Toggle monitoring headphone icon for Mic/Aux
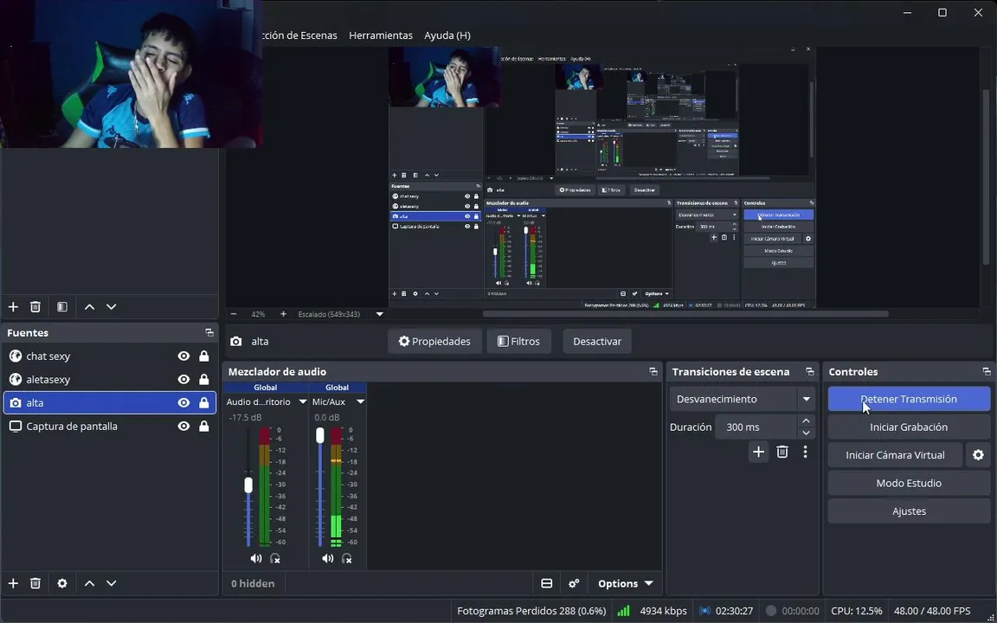This screenshot has width=997, height=623. 346,558
